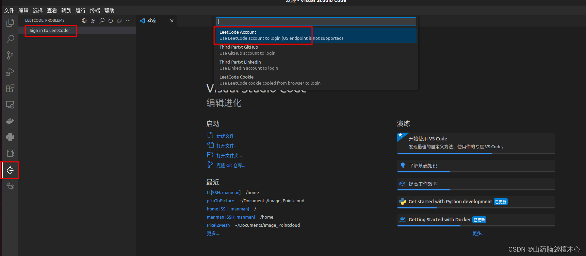Click the globe endpoint icon in LeetCode panel
Image resolution: width=586 pixels, height=256 pixels.
coord(84,21)
